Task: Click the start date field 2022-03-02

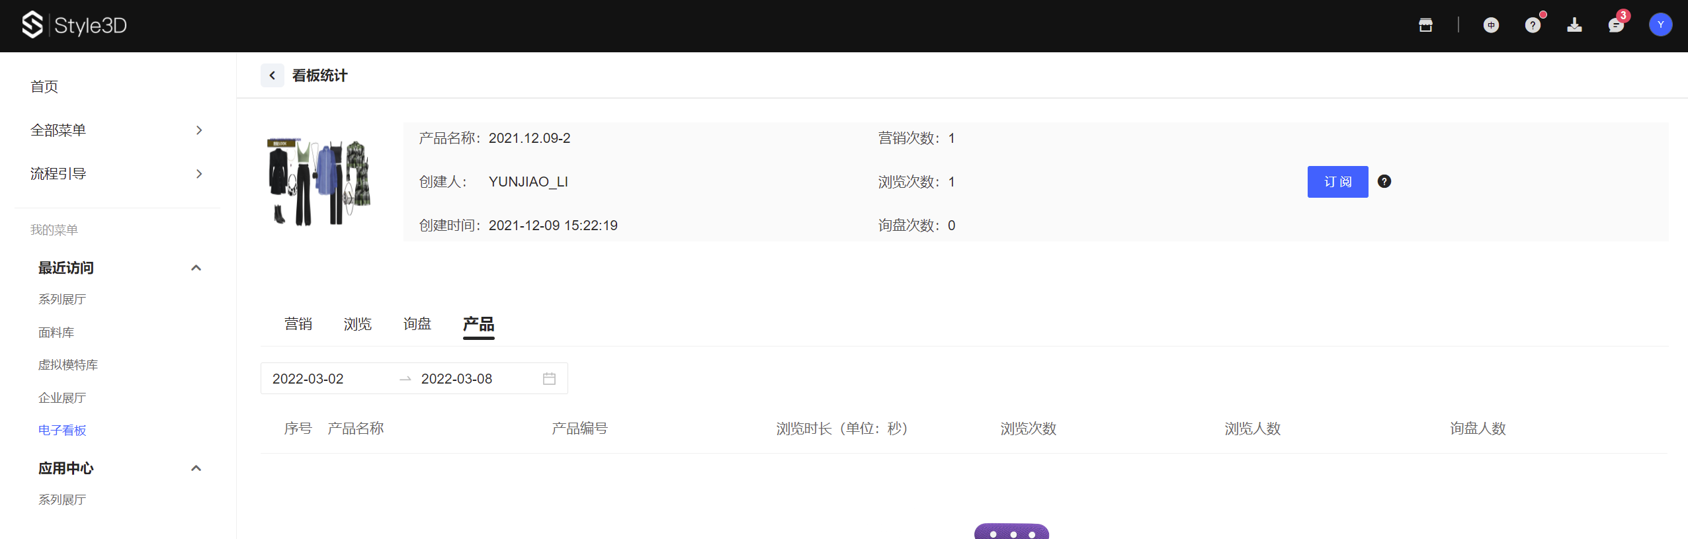Action: pyautogui.click(x=308, y=379)
